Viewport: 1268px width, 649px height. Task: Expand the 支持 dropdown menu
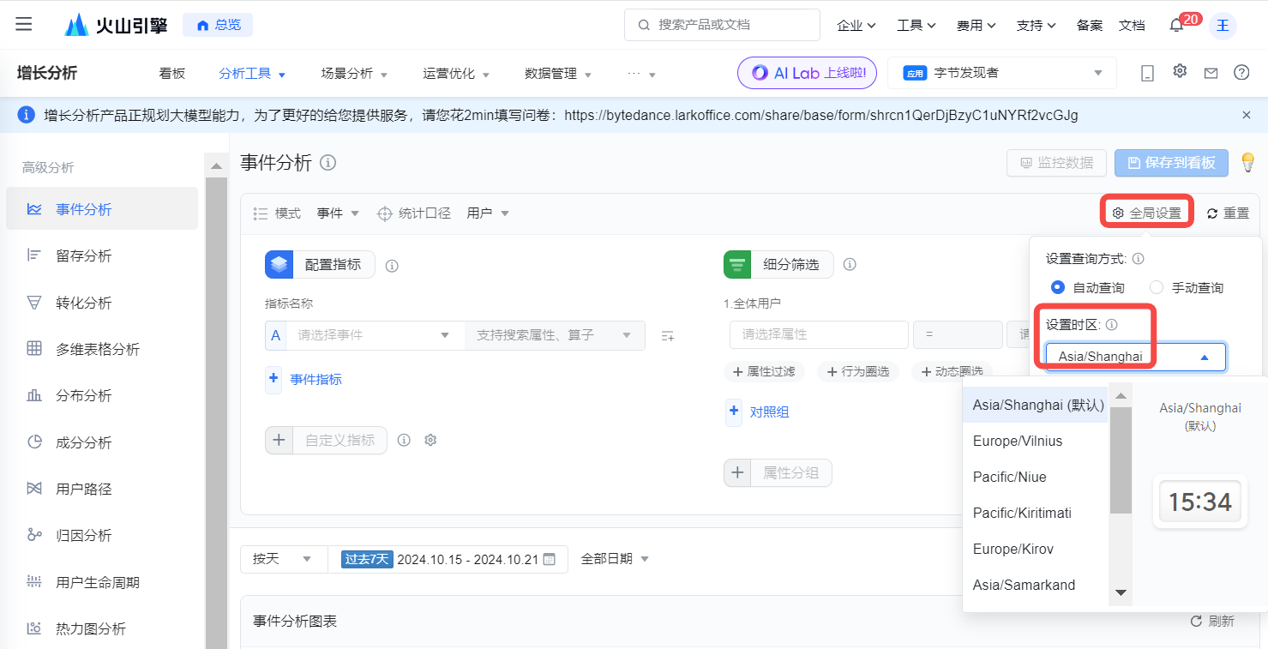(1036, 26)
